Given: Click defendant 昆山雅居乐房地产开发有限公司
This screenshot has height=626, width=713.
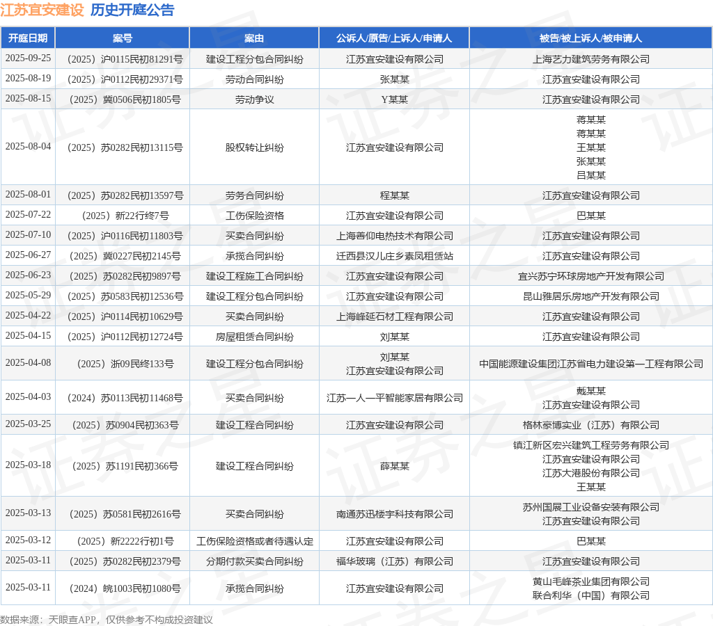Looking at the screenshot, I should [591, 296].
